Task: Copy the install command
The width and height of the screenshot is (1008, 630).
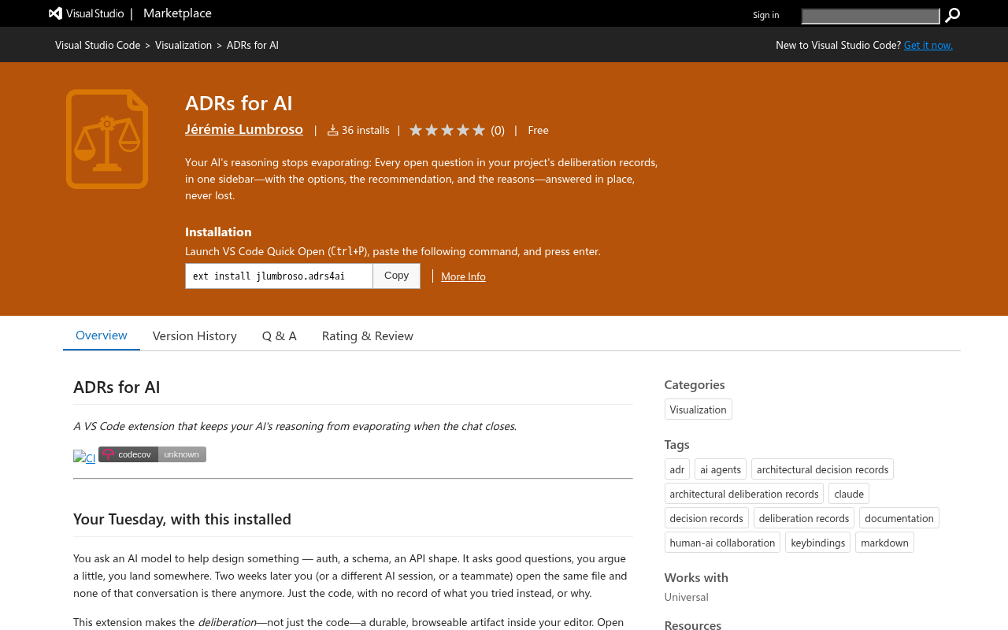Action: [396, 276]
